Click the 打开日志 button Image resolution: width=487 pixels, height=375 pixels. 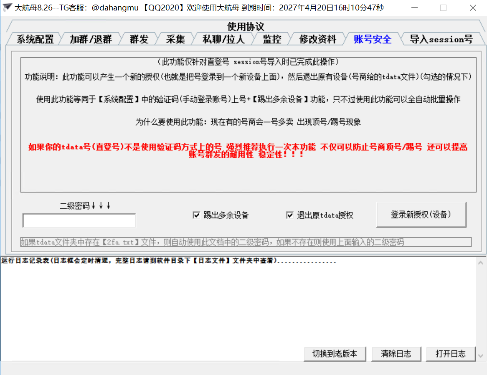click(450, 354)
